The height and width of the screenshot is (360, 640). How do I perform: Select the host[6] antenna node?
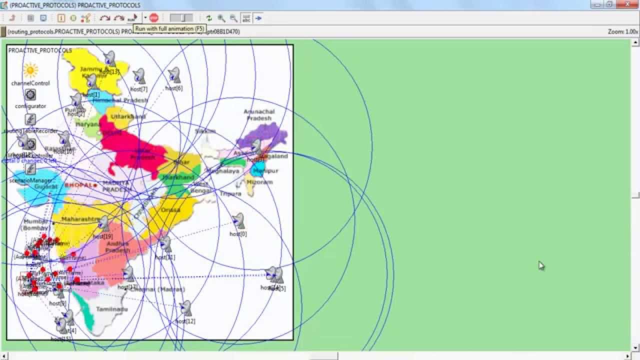[x=173, y=76]
